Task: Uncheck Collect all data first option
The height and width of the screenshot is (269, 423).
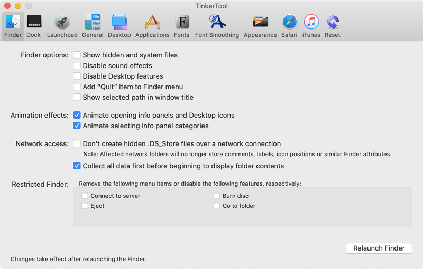Action: 77,166
